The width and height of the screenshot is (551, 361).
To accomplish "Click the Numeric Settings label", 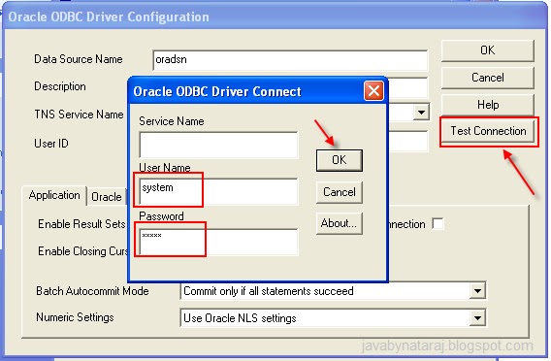I will (x=75, y=317).
